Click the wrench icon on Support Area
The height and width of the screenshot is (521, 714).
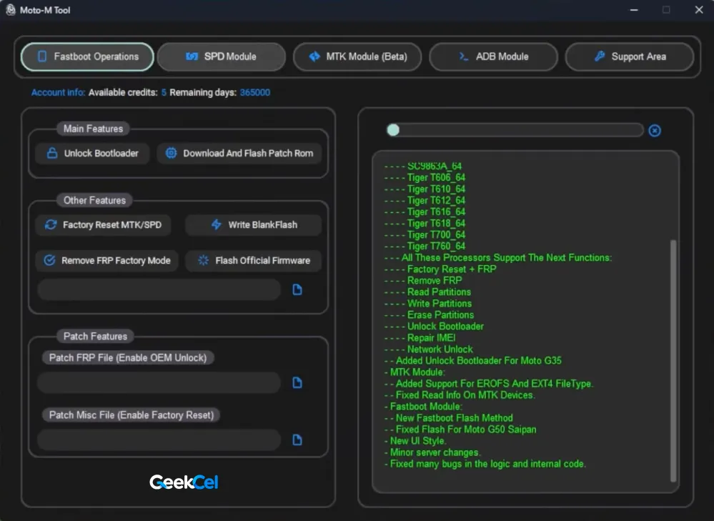pyautogui.click(x=600, y=56)
